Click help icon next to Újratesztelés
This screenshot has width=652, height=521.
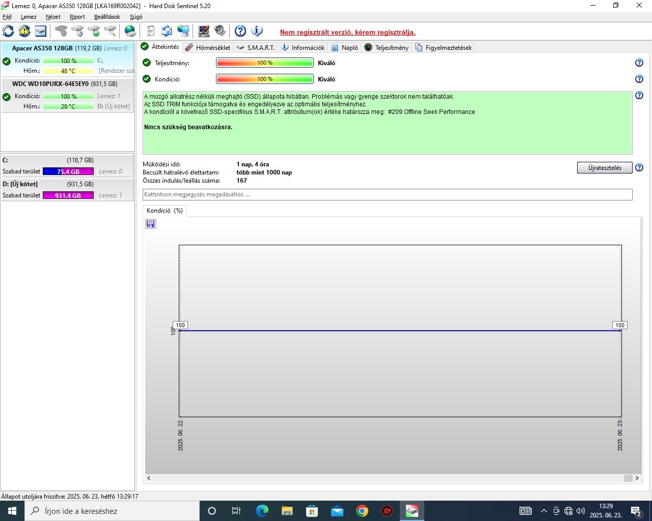[639, 167]
